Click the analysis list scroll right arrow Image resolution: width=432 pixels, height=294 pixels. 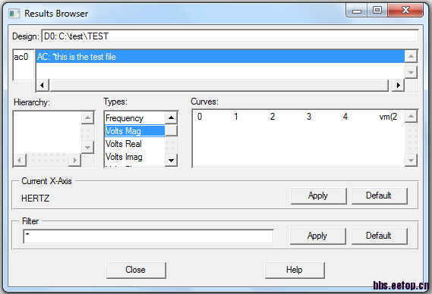click(x=398, y=86)
